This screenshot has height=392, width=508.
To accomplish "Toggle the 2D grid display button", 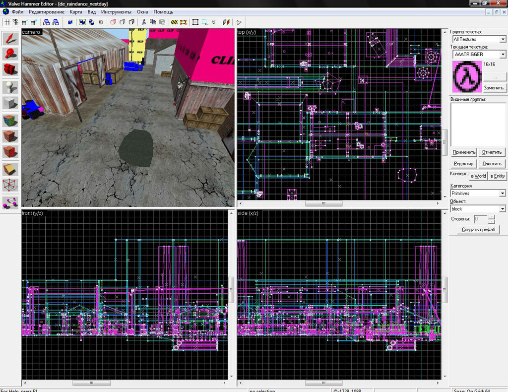I will pyautogui.click(x=7, y=22).
